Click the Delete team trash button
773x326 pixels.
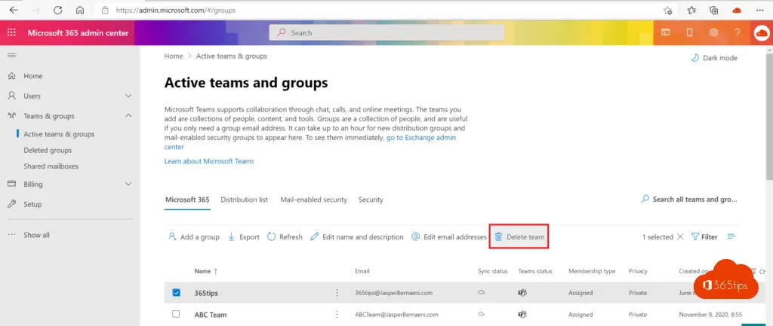(519, 237)
